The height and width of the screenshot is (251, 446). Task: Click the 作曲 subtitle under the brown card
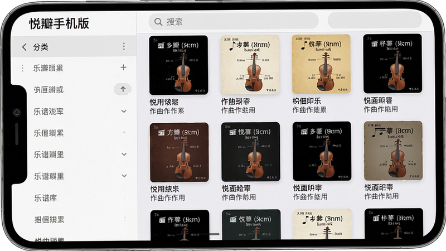coord(168,198)
